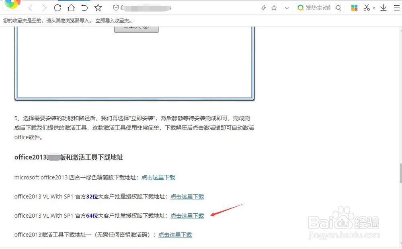The height and width of the screenshot is (249, 402).
Task: Click the partially hidden button in the installer image
Action: [x=136, y=29]
